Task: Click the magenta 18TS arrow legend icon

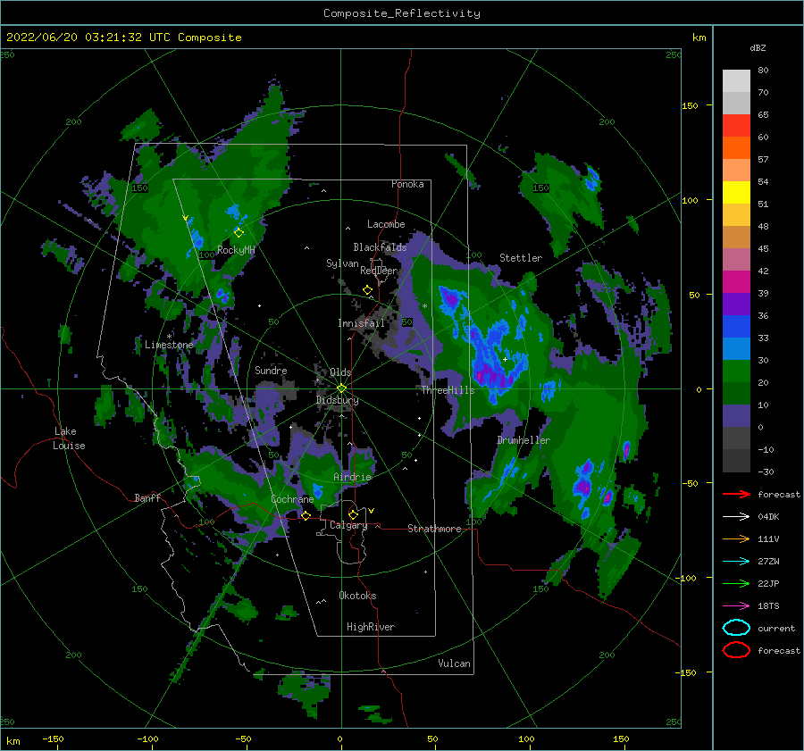Action: [x=736, y=606]
